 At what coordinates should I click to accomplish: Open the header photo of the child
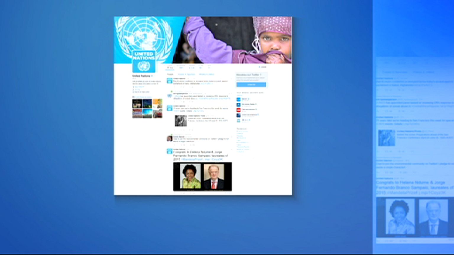coord(203,40)
